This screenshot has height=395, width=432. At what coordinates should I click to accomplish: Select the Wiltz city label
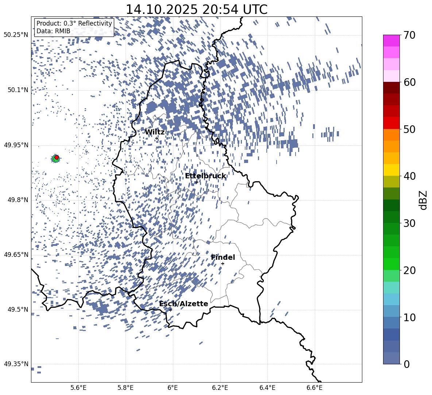click(155, 132)
